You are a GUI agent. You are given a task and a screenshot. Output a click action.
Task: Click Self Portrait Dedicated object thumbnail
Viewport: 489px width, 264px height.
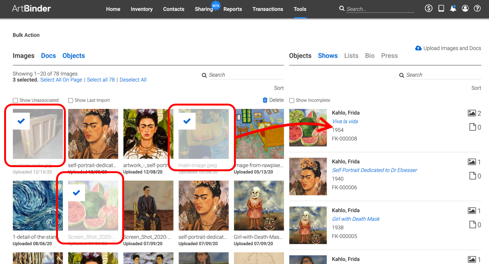[308, 177]
